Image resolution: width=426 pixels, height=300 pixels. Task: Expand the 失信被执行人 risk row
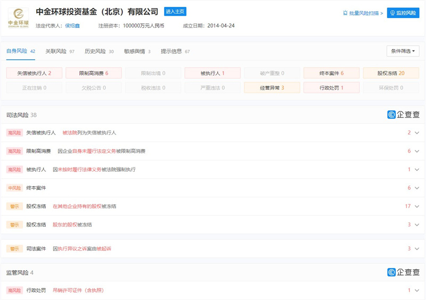click(417, 132)
